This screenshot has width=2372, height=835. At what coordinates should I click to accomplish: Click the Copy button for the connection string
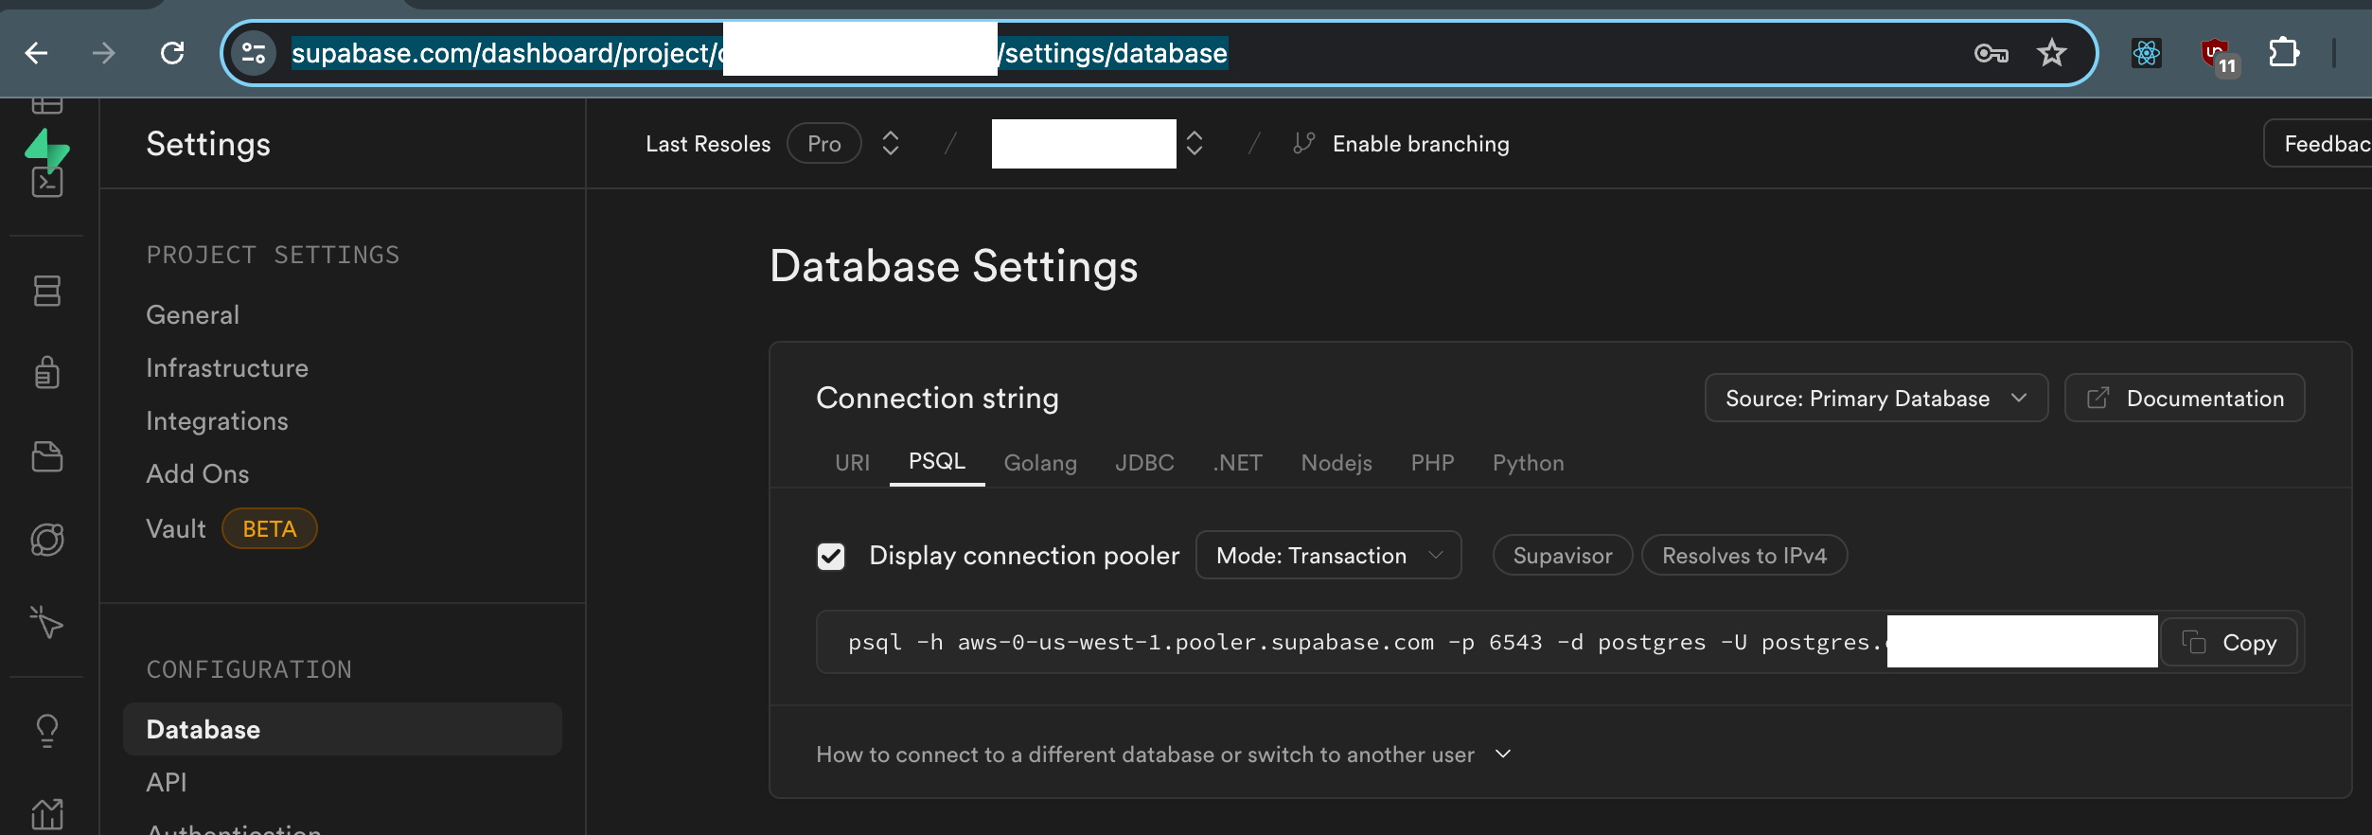pyautogui.click(x=2230, y=643)
